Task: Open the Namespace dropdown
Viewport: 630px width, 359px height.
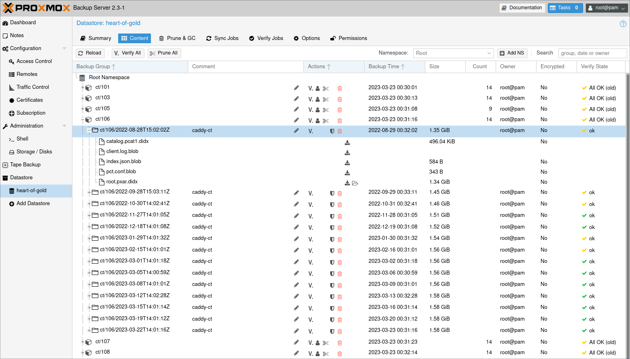Action: (453, 52)
